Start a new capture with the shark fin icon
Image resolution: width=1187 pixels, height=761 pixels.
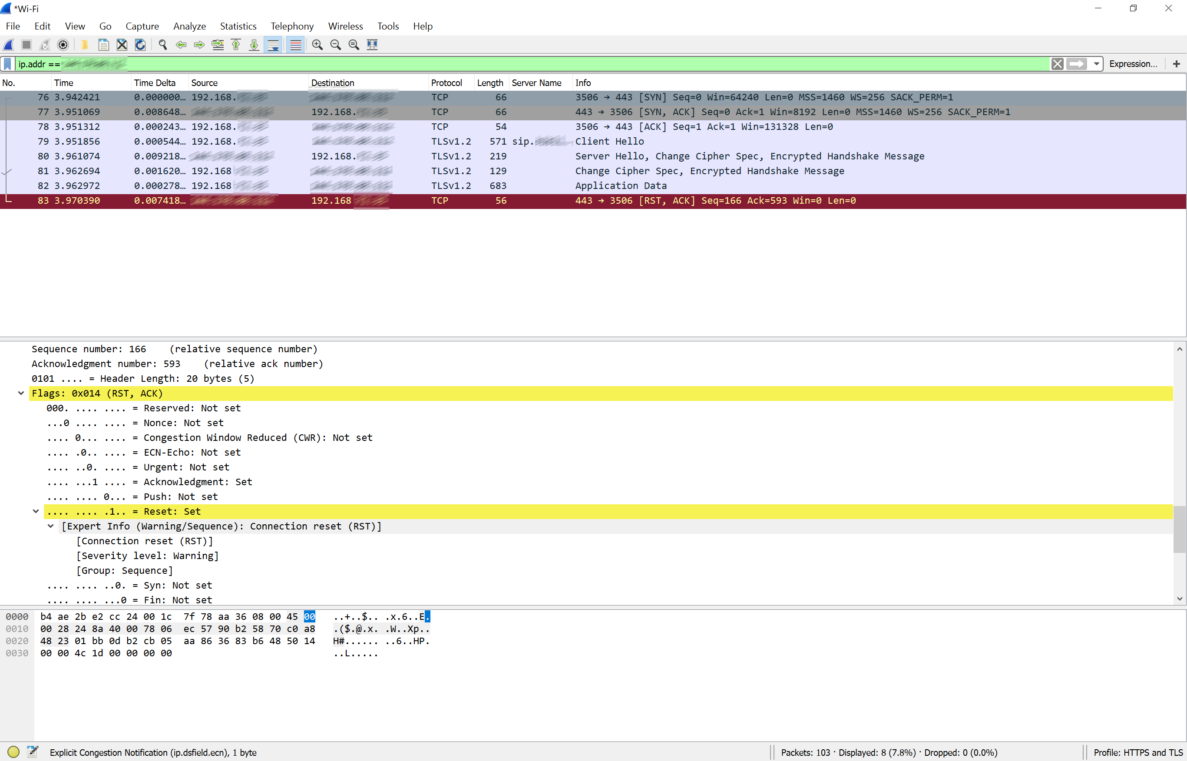(8, 44)
